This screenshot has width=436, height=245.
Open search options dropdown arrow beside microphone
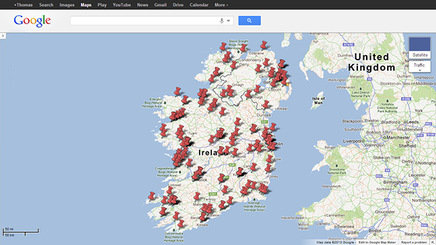point(229,20)
